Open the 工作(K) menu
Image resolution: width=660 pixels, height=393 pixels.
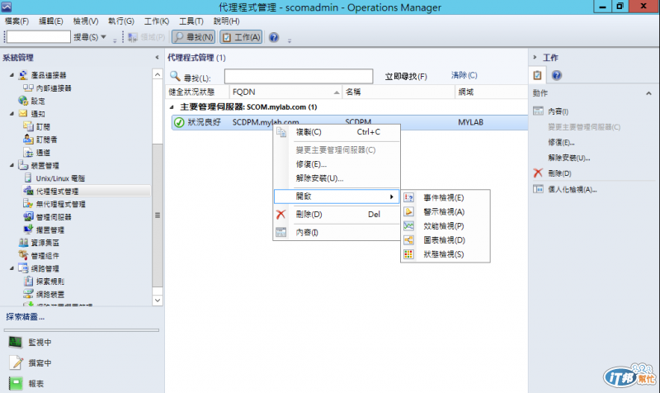(x=157, y=21)
